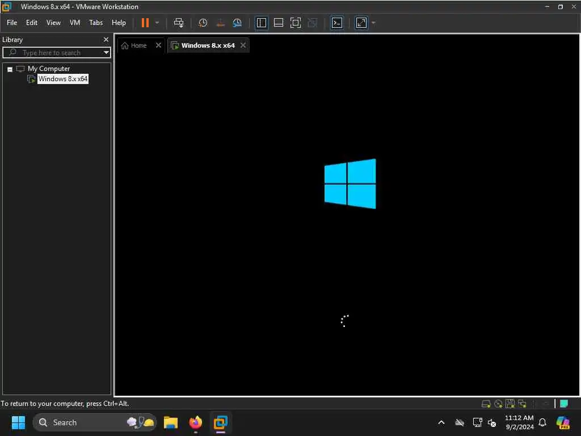Click VMware Workstation taskbar icon

[x=221, y=422]
